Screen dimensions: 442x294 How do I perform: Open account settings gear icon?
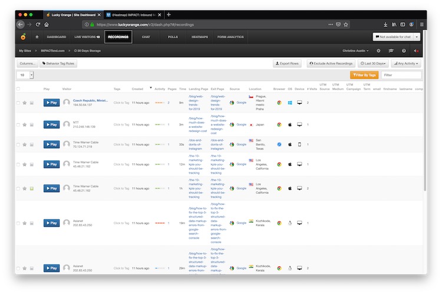[378, 51]
